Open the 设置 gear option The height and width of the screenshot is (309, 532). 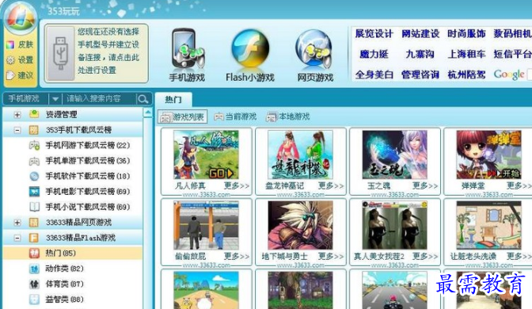point(21,60)
